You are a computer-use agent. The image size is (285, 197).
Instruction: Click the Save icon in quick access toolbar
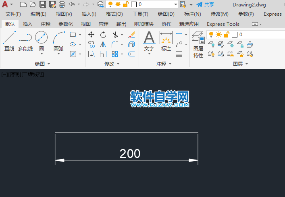(x=43, y=4)
